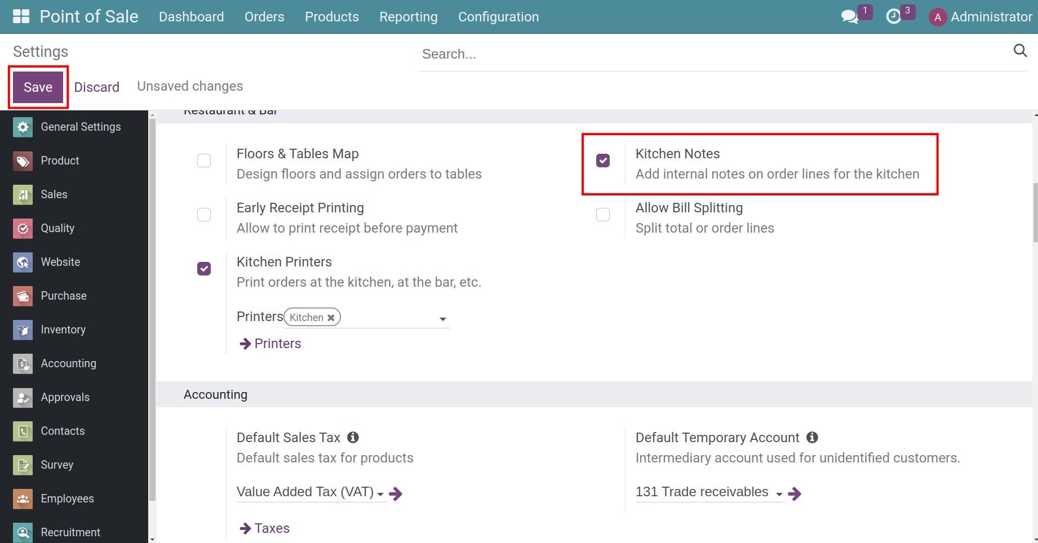1038x543 pixels.
Task: Click the Accounting document icon in sidebar
Action: 23,363
